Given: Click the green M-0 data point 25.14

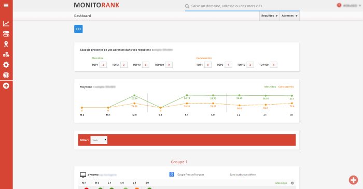Looking at the screenshot, I should pyautogui.click(x=134, y=95).
